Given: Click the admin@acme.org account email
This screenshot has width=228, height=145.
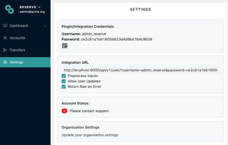Looking at the screenshot, I should (x=32, y=12).
